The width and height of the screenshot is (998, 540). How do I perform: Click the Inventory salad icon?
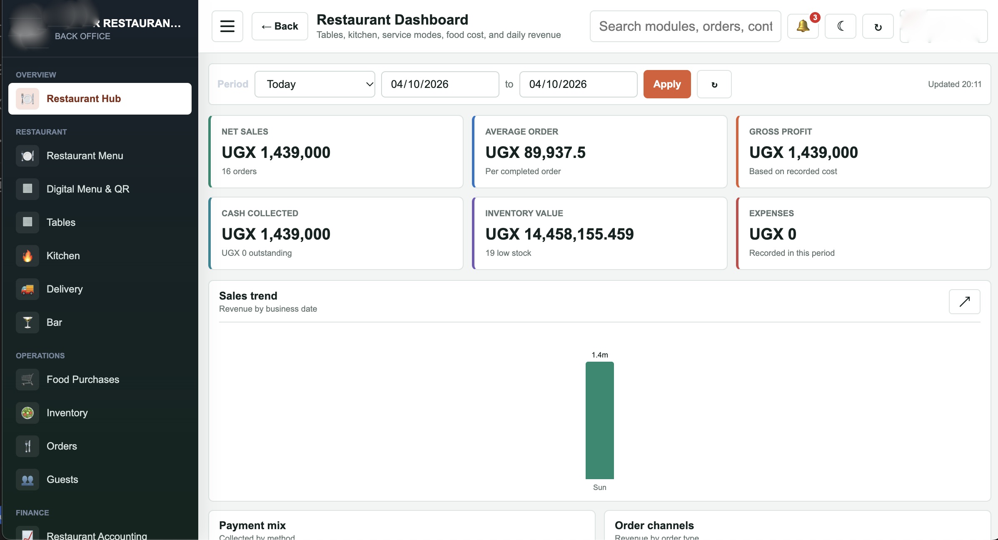(x=27, y=413)
